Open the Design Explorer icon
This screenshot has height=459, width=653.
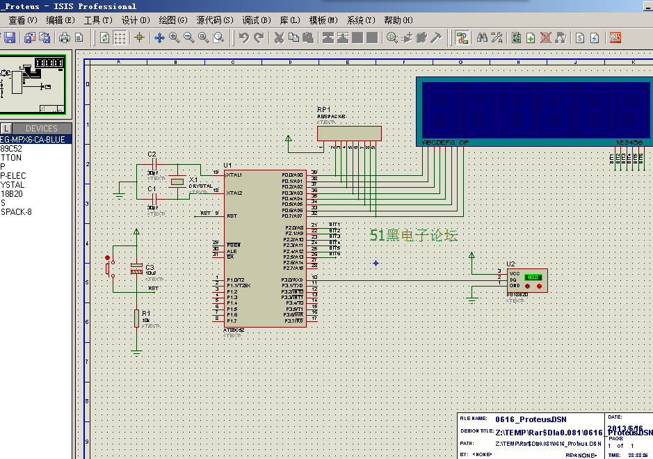[517, 38]
